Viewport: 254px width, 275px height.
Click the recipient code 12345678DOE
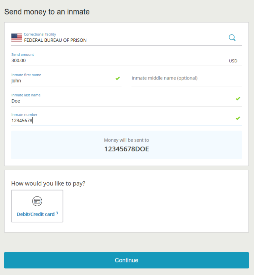point(126,149)
